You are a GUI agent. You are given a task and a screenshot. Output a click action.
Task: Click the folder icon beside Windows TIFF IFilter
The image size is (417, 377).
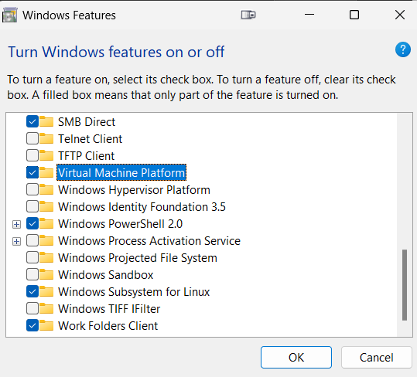coord(46,309)
